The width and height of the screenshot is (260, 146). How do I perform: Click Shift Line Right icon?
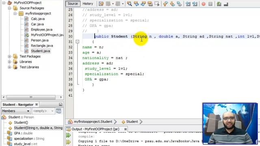pos(195,4)
